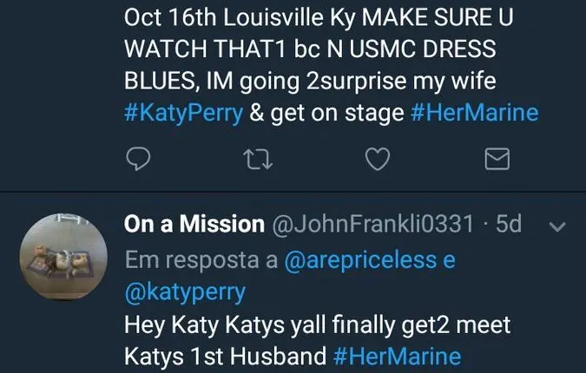Click the "On a Mission" display name
Viewport: 586px width, 373px height.
point(194,225)
